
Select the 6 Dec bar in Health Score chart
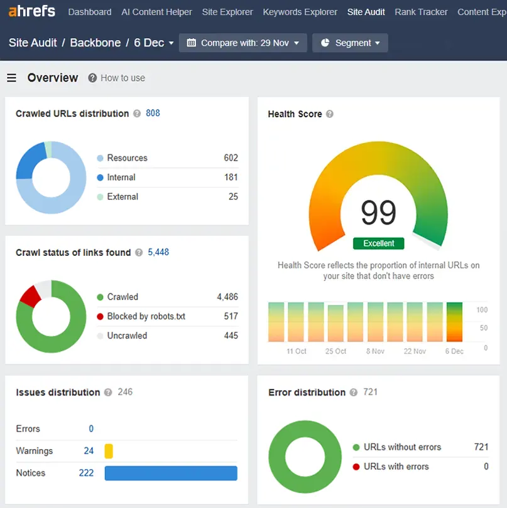[454, 322]
